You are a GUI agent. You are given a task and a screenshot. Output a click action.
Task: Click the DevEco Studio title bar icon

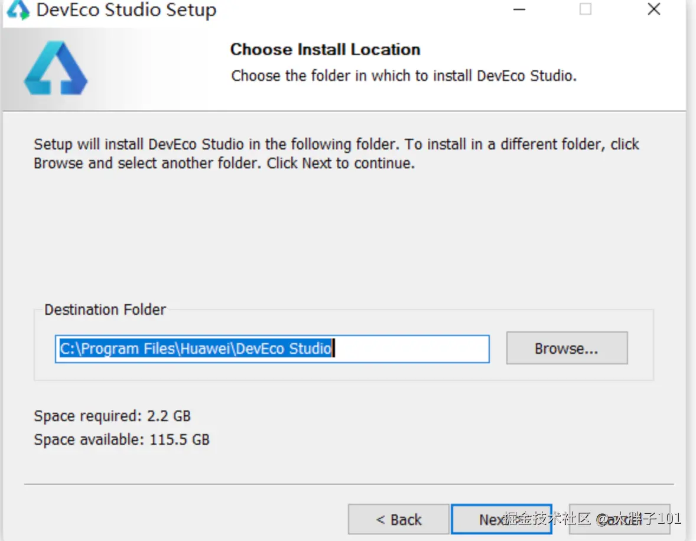pos(18,10)
